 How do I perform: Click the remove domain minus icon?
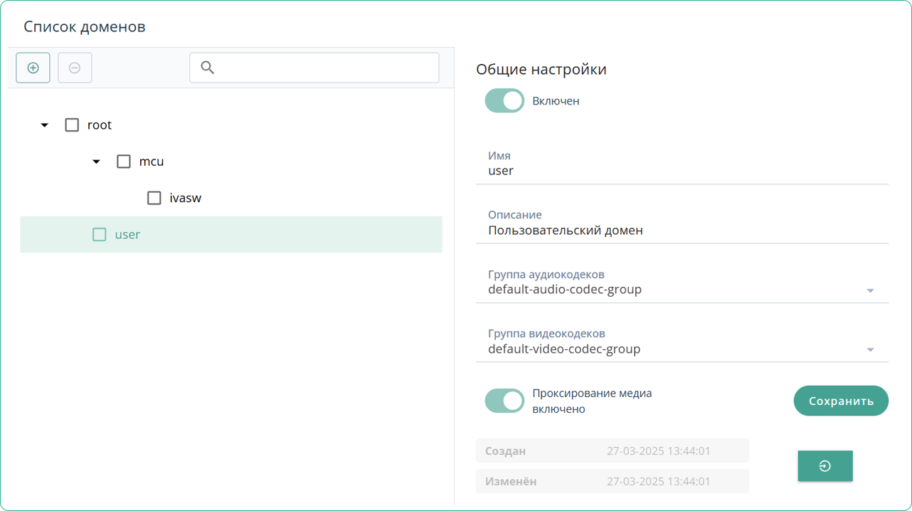[x=75, y=68]
